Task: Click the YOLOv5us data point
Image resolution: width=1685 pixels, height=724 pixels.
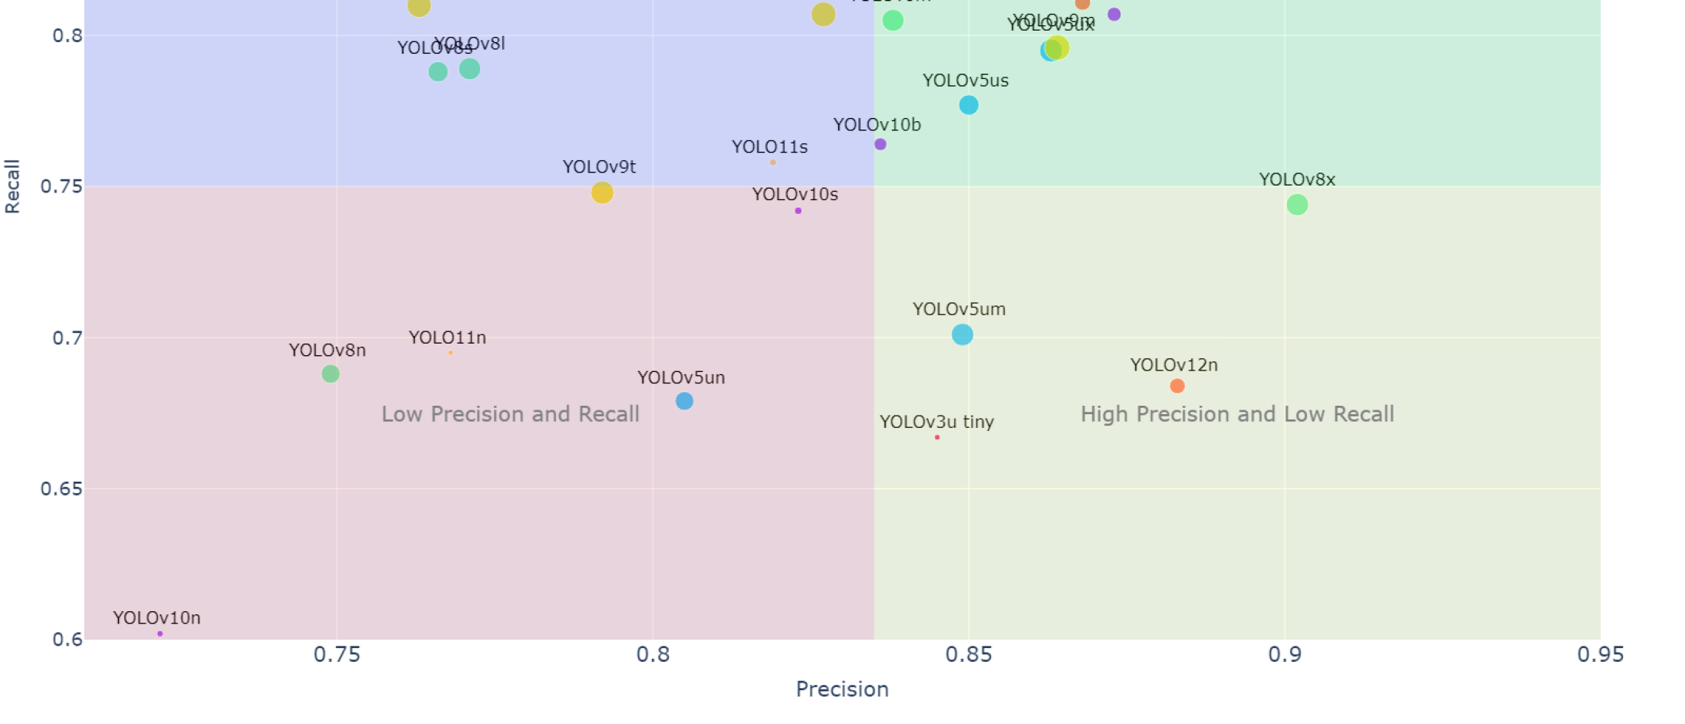Action: [x=969, y=105]
